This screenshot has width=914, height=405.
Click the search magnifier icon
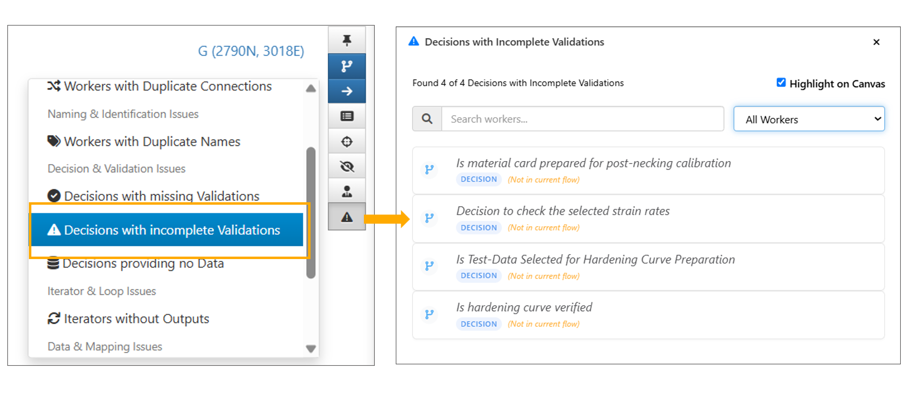427,119
